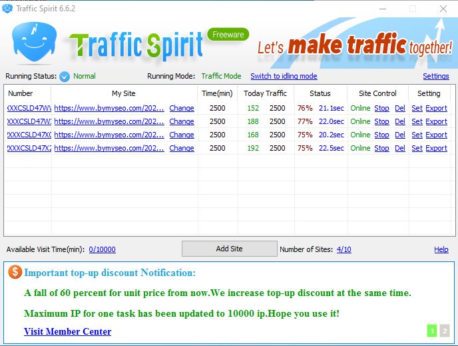The image size is (458, 346).
Task: Open the bymyseo.com URL in 168 traffic row
Action: point(109,135)
